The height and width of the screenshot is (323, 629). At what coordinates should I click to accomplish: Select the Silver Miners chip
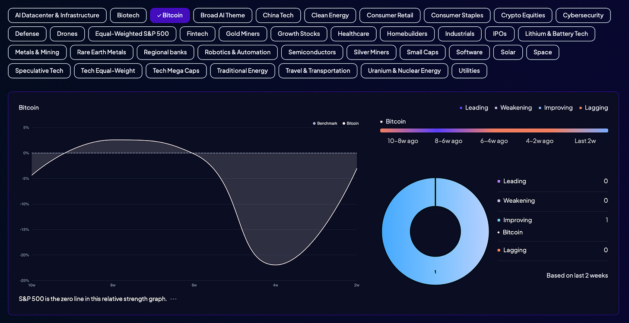(372, 52)
